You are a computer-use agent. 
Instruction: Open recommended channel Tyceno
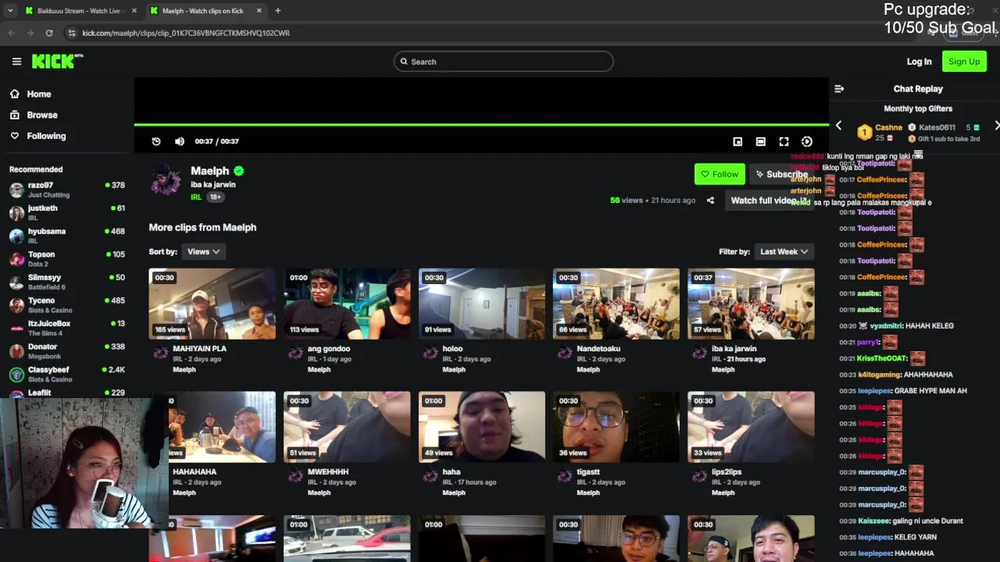click(x=67, y=305)
